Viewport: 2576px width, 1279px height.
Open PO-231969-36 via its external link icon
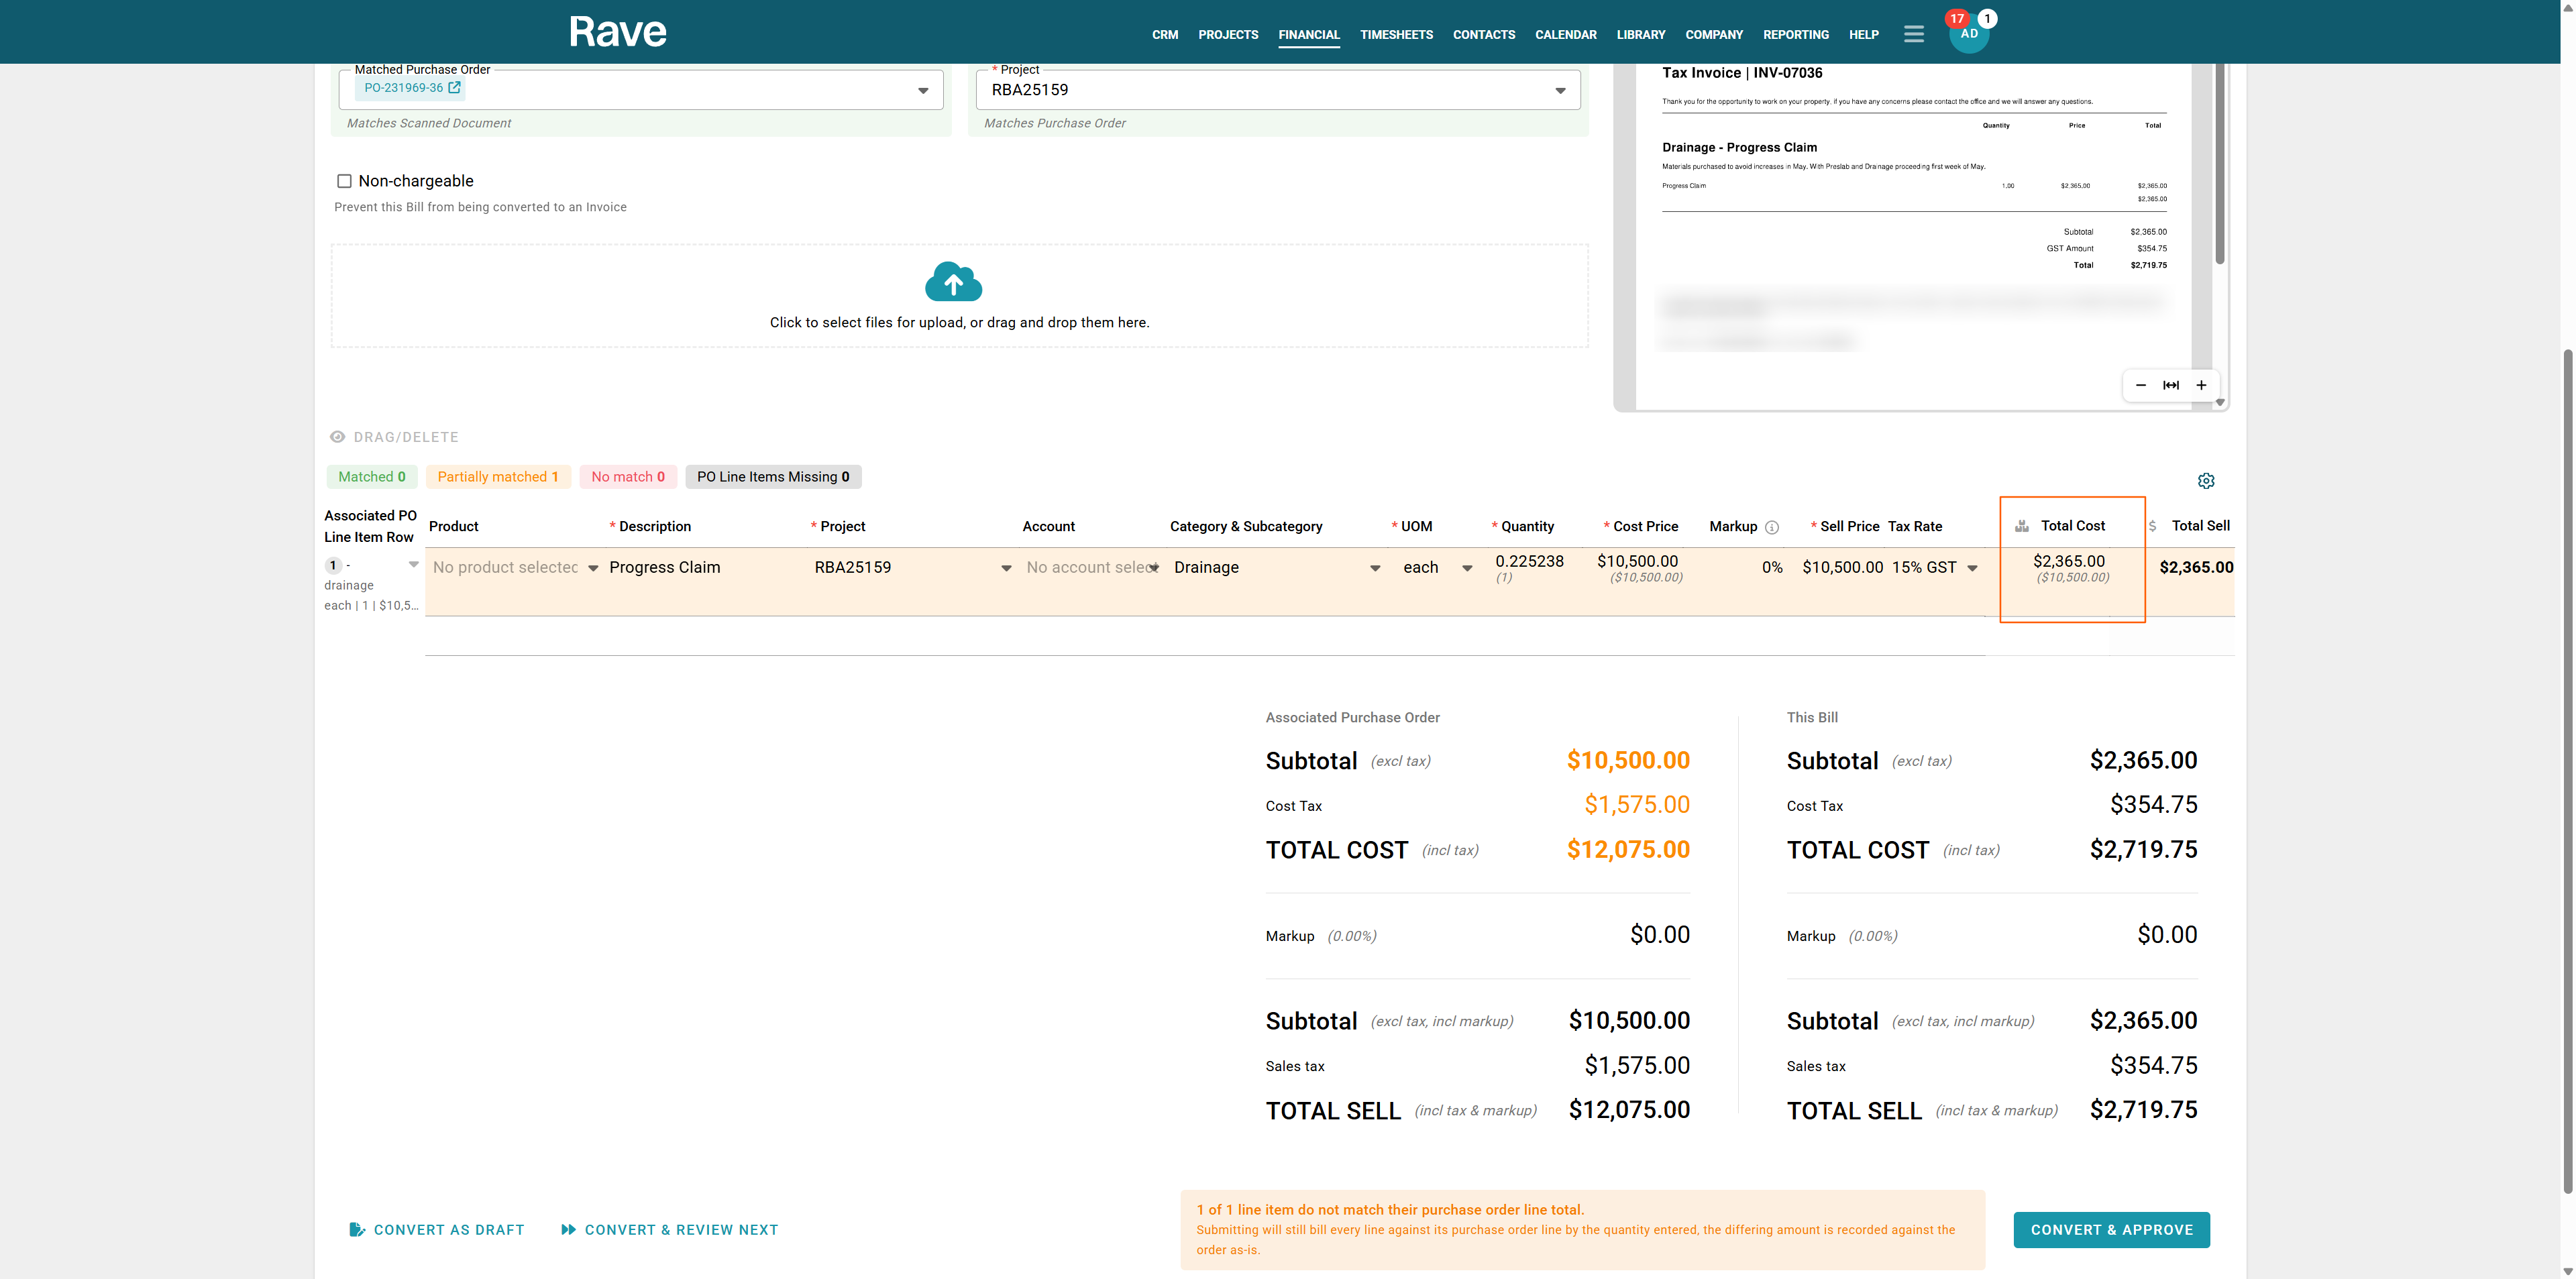[x=455, y=88]
